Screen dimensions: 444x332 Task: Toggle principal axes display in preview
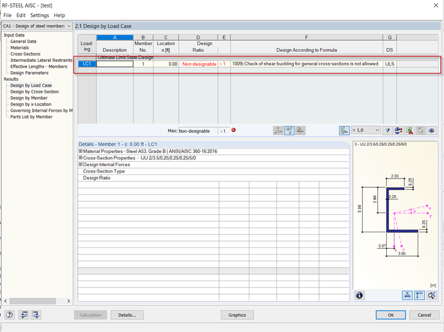419,295
